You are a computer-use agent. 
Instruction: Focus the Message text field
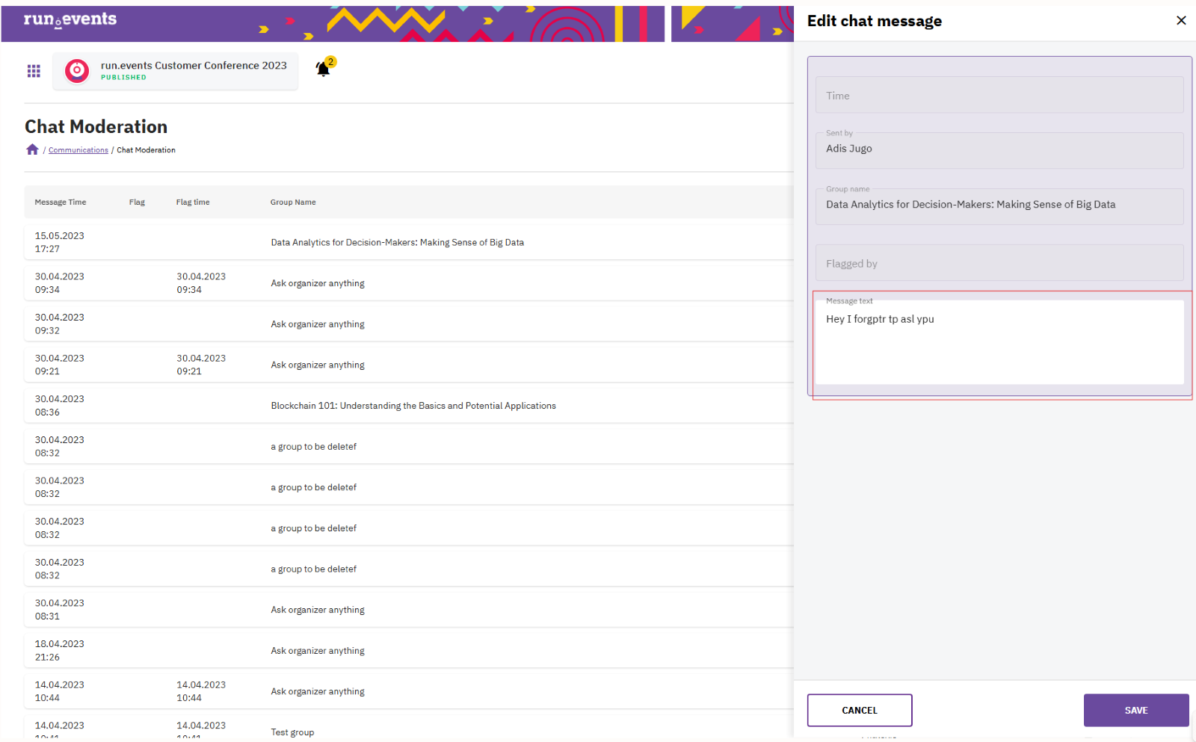coord(999,342)
